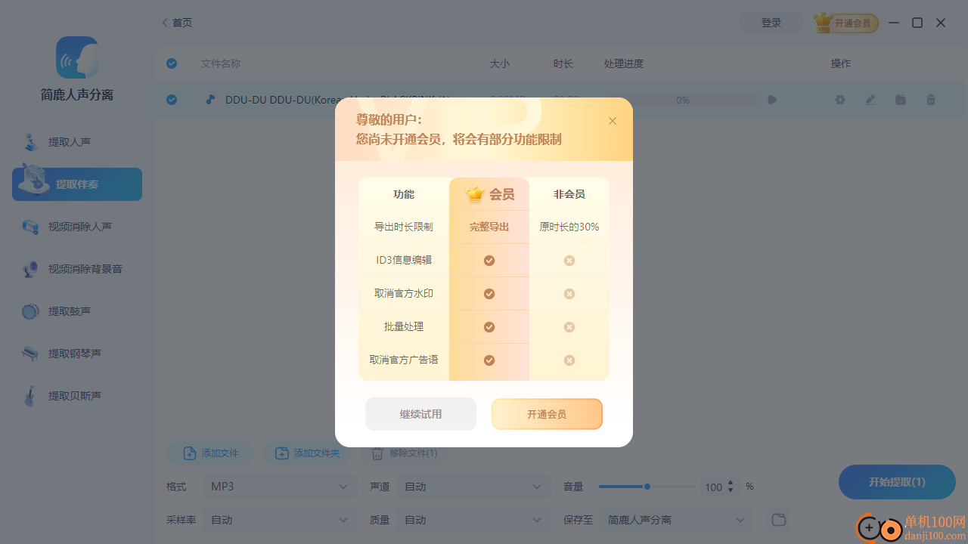Screen dimensions: 968x544
Task: Click the 原时长的30% cell
Action: coord(569,227)
